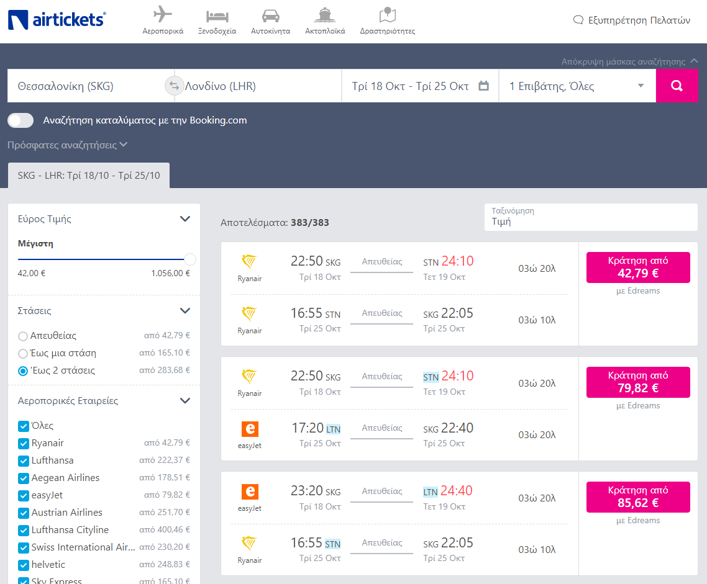The width and height of the screenshot is (707, 584).
Task: Toggle Booking.com accommodation search switch
Action: tap(21, 120)
